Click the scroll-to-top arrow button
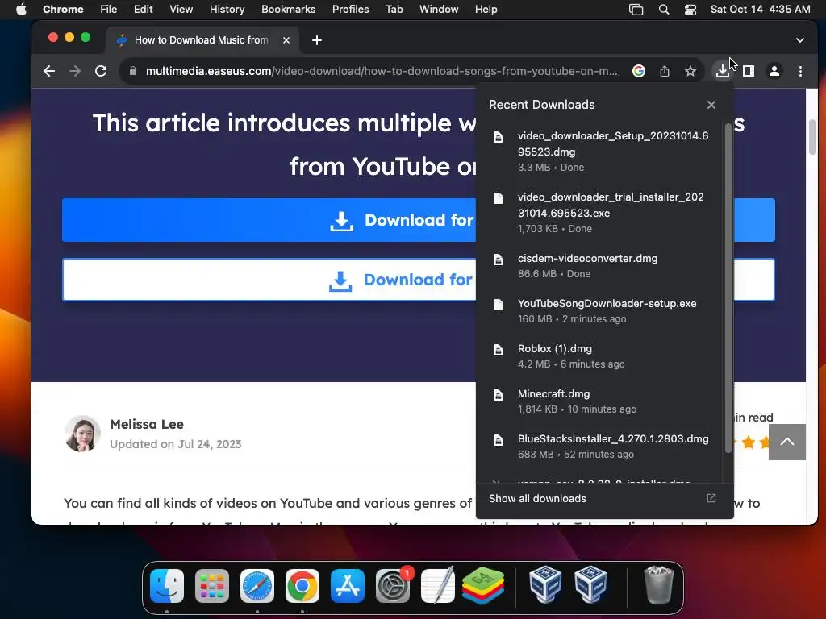 pos(787,442)
